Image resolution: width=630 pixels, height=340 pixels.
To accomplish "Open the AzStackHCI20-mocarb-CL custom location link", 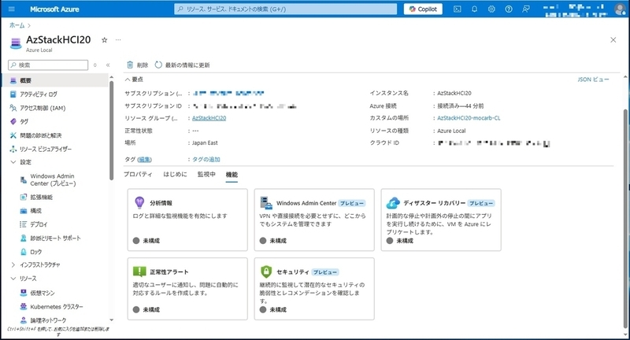I will tap(469, 118).
